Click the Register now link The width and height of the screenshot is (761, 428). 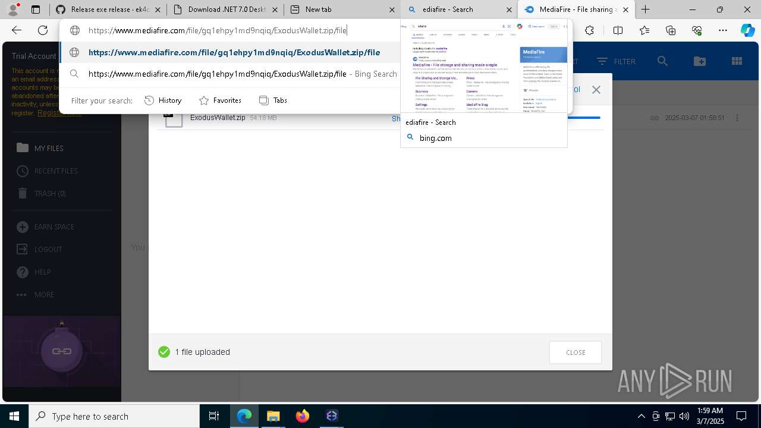(x=59, y=113)
